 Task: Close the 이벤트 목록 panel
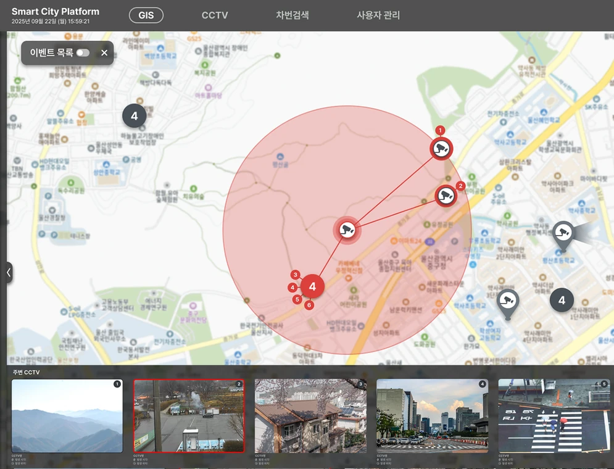(x=104, y=53)
